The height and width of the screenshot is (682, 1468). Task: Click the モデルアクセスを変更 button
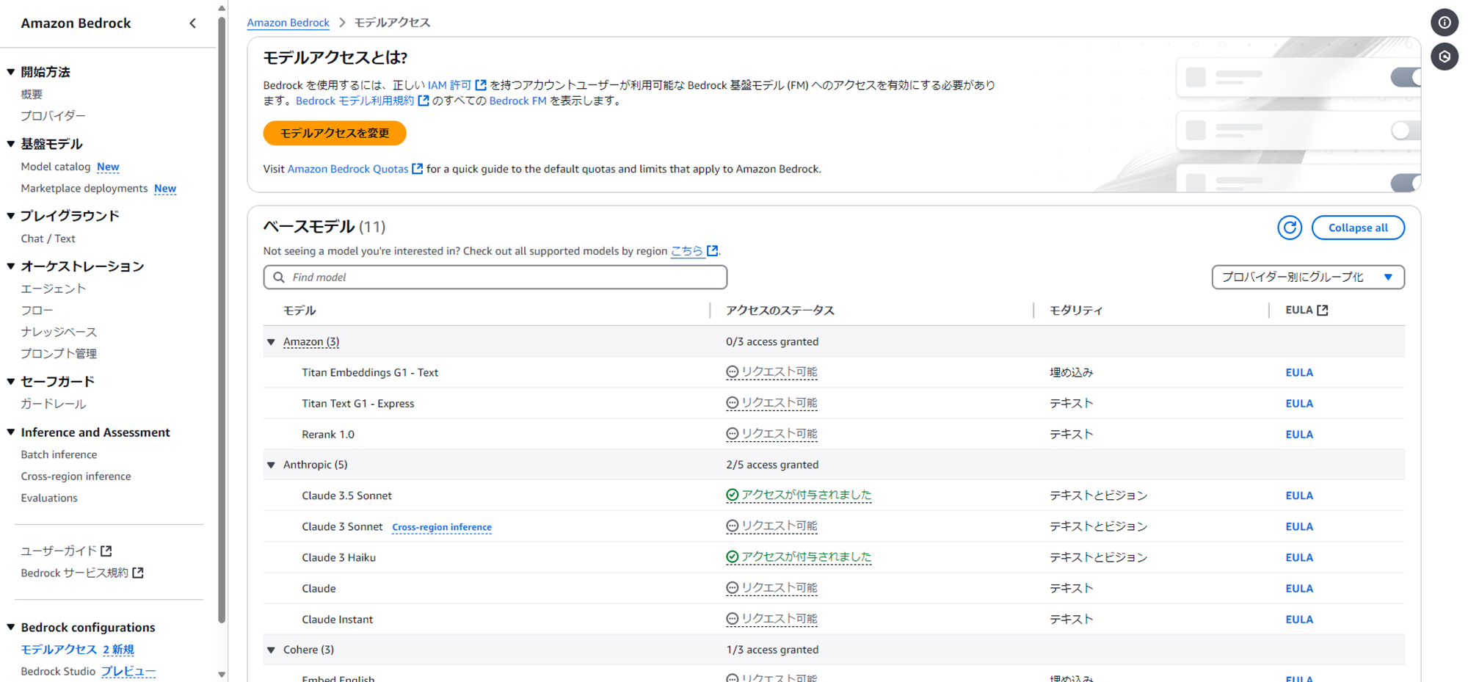tap(335, 133)
